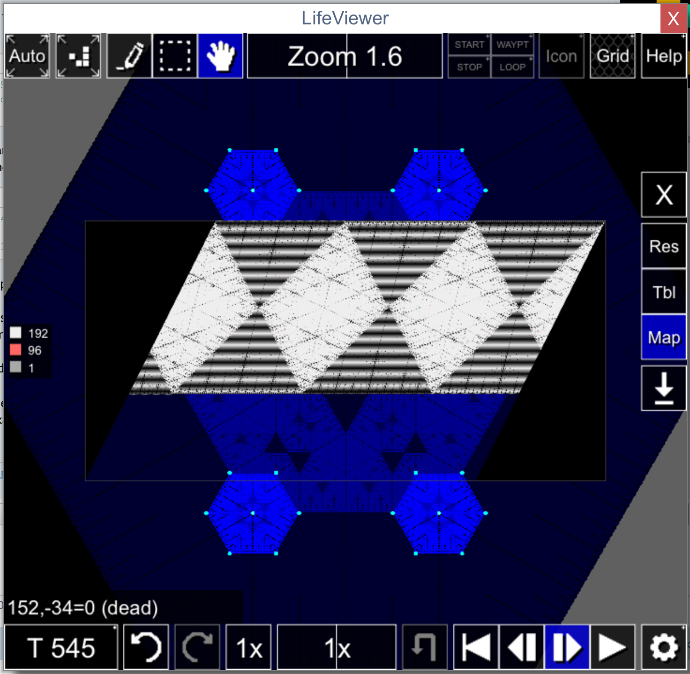Click the striped pattern in the viewer
This screenshot has height=674, width=690.
point(367,308)
